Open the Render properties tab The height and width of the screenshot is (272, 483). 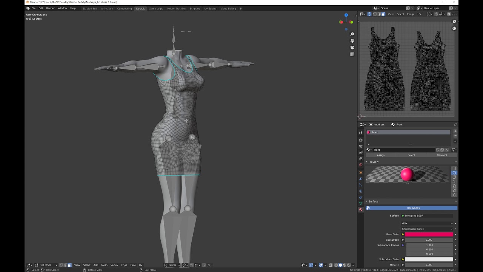click(x=361, y=140)
